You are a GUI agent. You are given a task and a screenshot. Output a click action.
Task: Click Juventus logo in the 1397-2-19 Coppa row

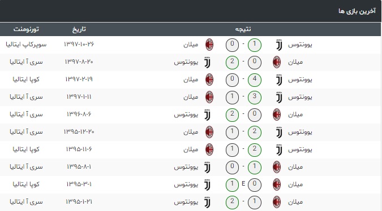(279, 80)
